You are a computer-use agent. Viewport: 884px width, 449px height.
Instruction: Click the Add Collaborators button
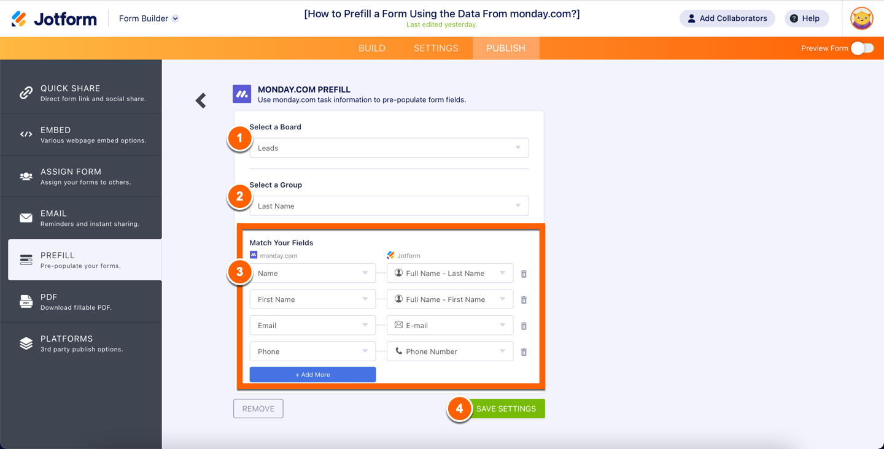click(x=727, y=18)
